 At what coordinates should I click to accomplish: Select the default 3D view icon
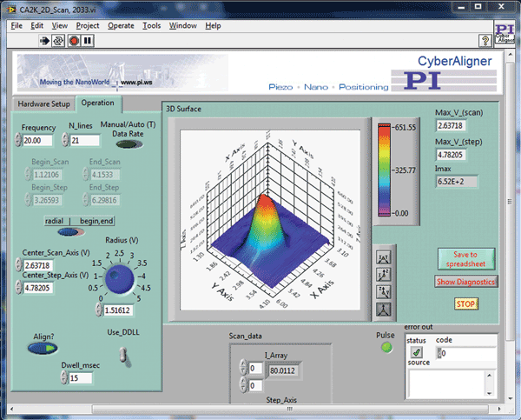(384, 310)
